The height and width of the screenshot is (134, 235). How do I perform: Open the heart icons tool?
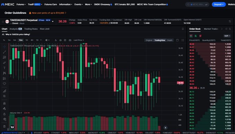point(4,84)
